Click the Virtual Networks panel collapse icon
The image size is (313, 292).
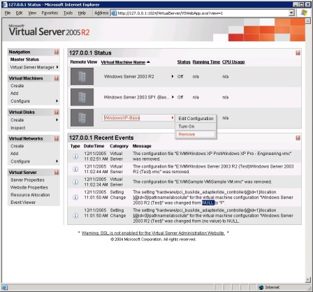click(x=57, y=138)
